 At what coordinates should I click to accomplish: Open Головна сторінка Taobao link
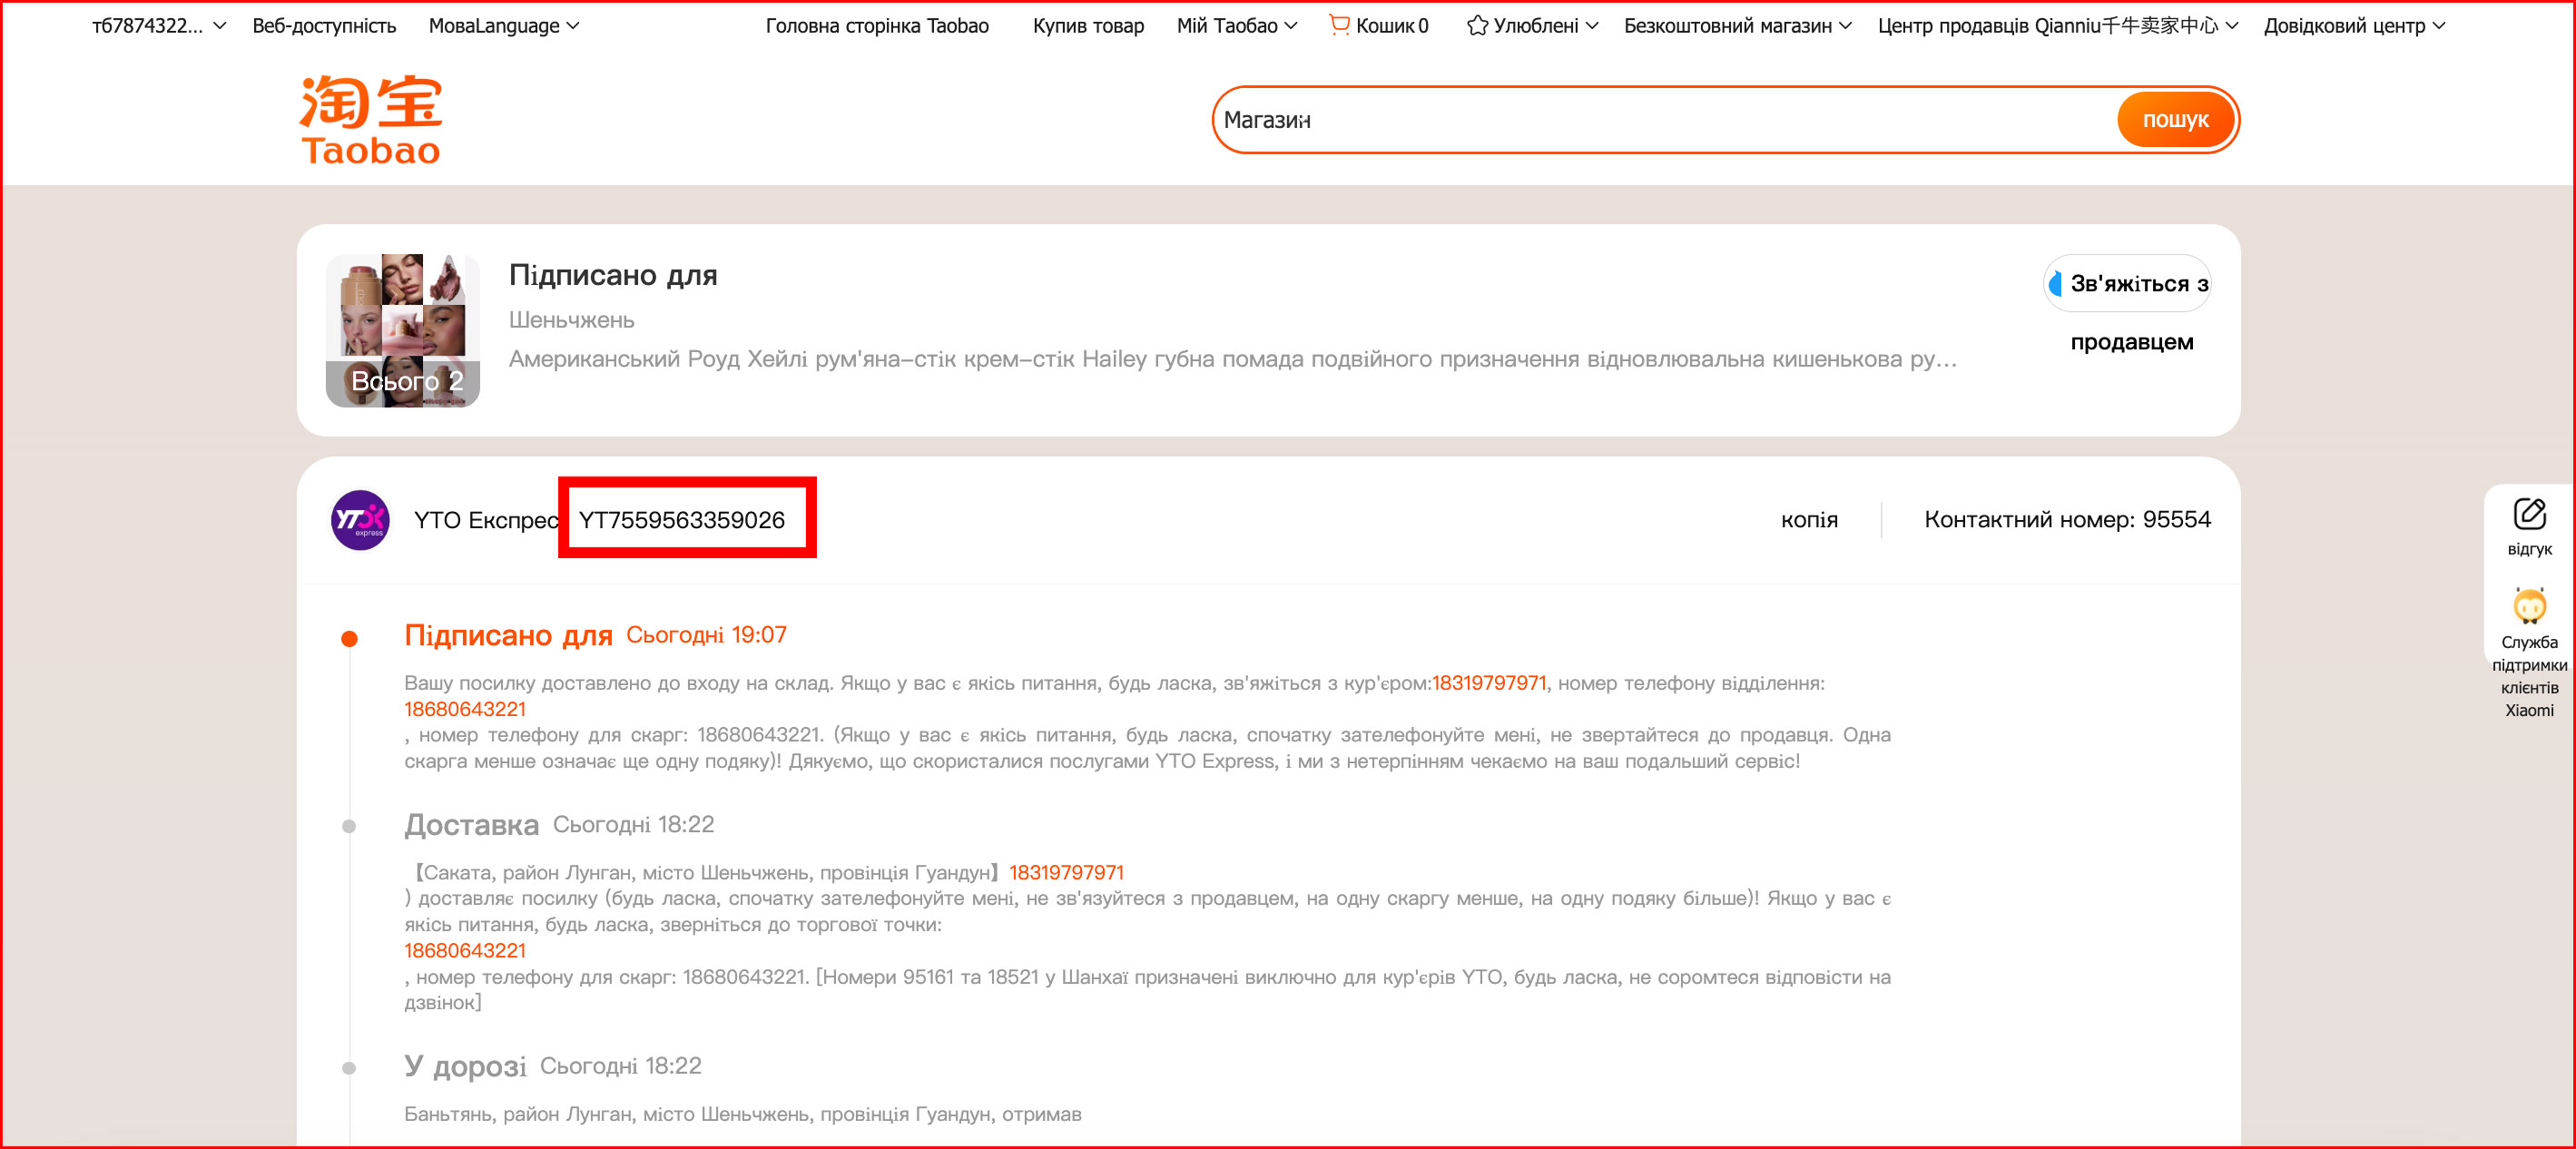pyautogui.click(x=877, y=26)
